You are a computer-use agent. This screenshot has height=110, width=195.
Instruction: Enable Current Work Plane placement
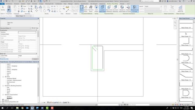click(x=102, y=9)
